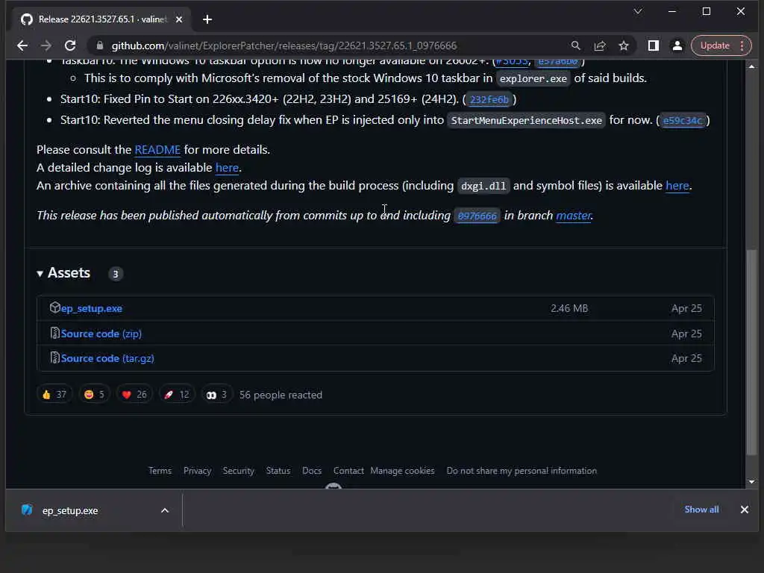Click the vertical scrollbar thumb

pyautogui.click(x=751, y=353)
